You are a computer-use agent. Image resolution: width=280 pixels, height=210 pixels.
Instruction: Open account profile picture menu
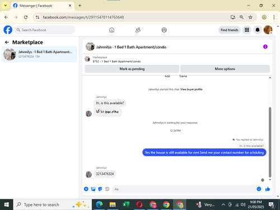pos(268,30)
